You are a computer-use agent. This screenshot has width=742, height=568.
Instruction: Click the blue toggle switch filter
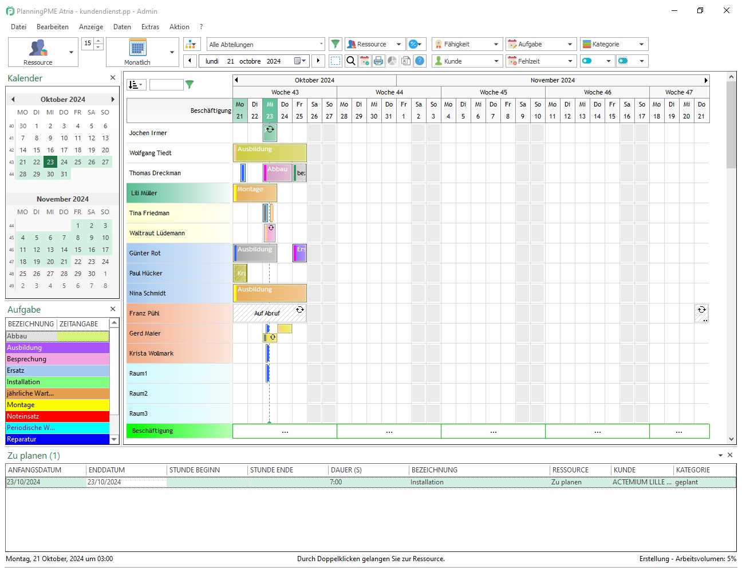coord(587,61)
